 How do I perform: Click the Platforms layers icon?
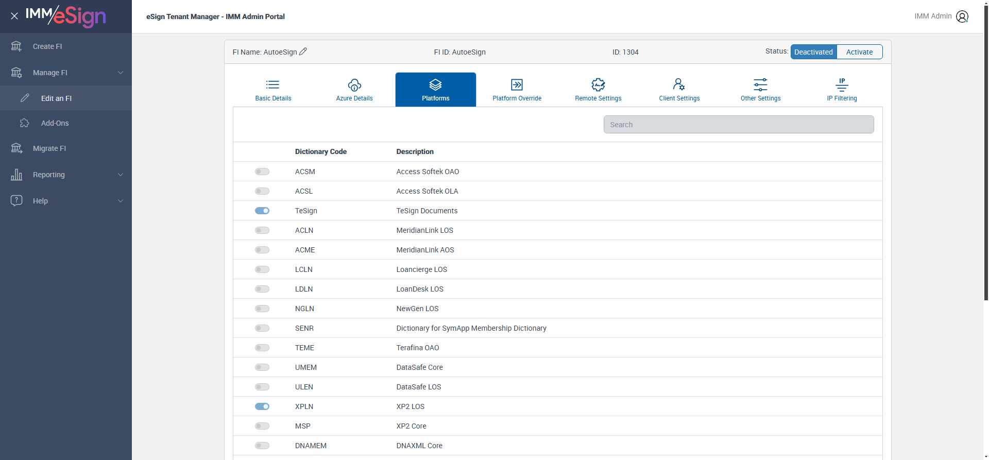pyautogui.click(x=436, y=84)
